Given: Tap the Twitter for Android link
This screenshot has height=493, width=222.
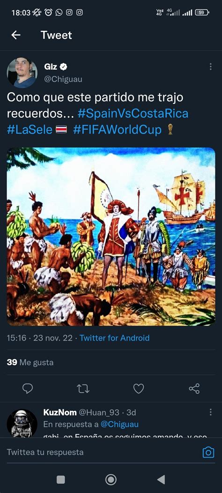Looking at the screenshot, I should pyautogui.click(x=114, y=338).
